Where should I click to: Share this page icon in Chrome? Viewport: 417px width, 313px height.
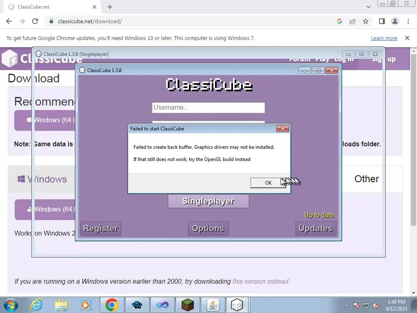point(353,21)
